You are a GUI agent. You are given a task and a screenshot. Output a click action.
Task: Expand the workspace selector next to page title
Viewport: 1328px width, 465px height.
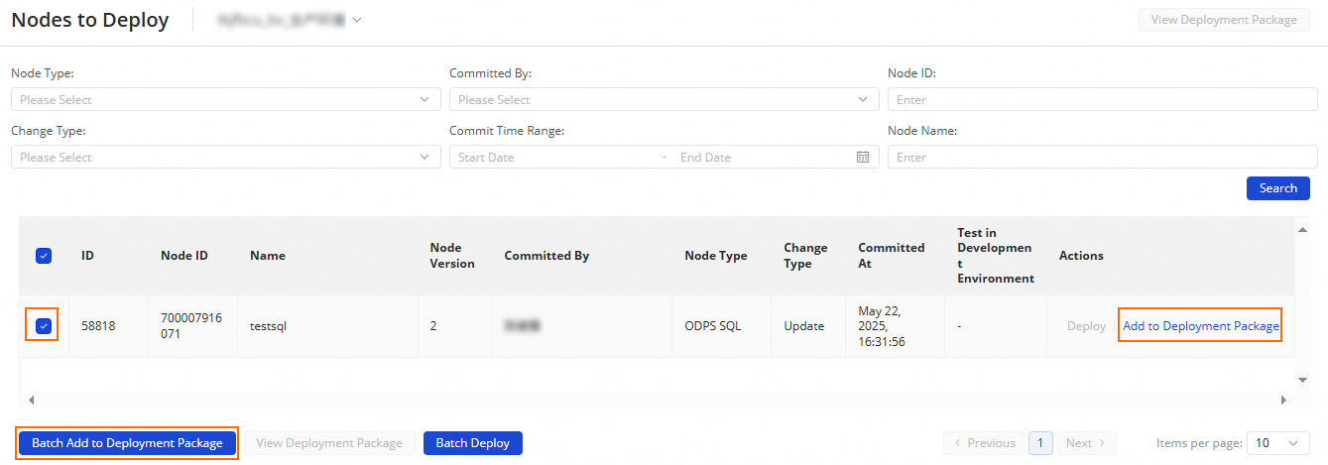click(x=288, y=20)
